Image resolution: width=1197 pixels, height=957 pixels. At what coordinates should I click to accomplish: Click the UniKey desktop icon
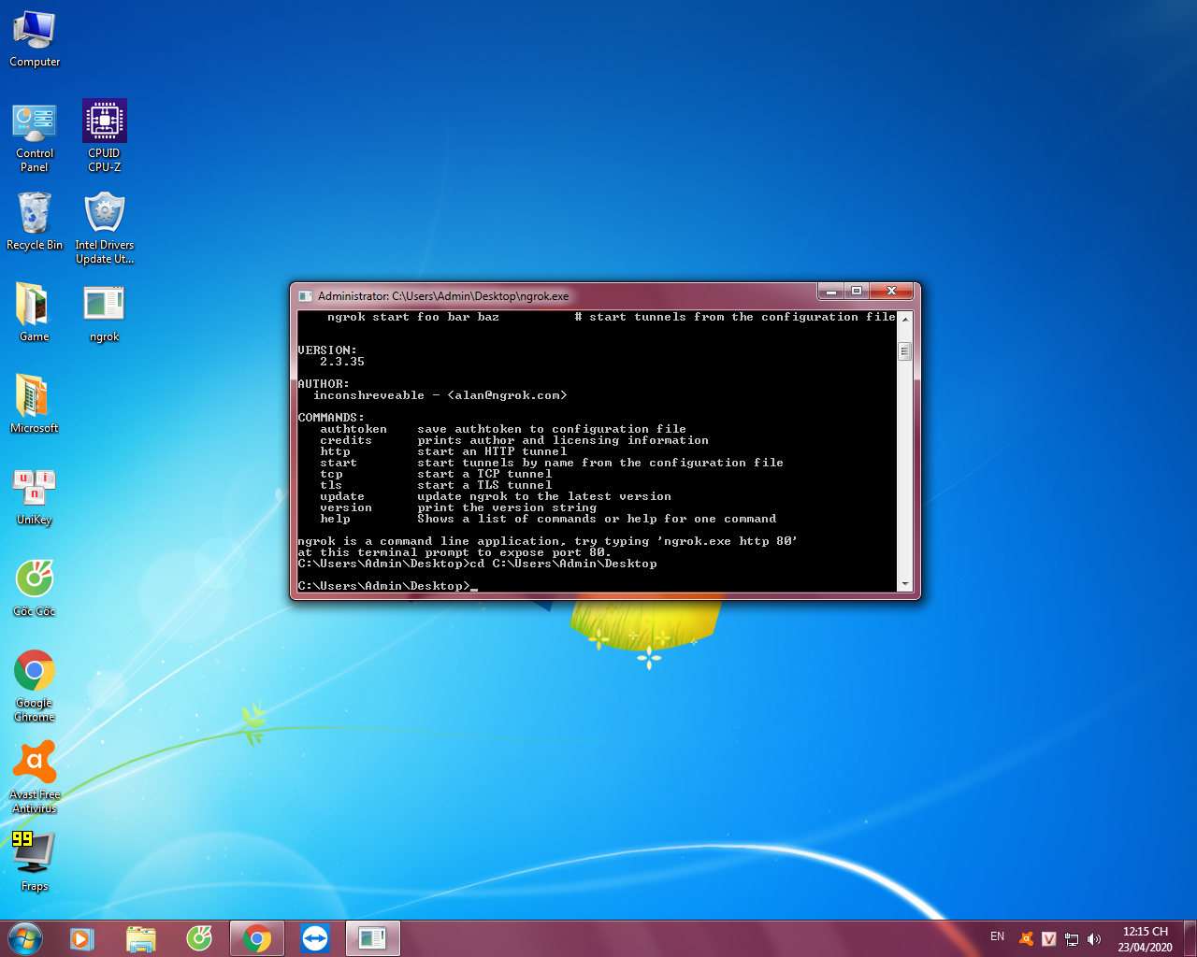pos(35,497)
